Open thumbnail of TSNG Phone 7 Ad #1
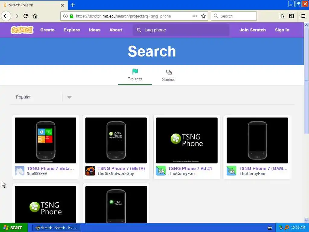This screenshot has width=309, height=232. [x=186, y=140]
